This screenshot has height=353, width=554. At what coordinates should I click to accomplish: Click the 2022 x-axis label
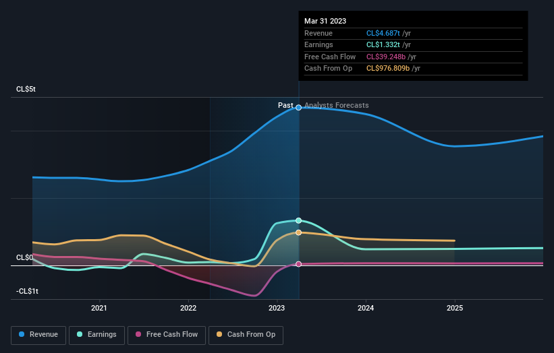tap(188, 309)
